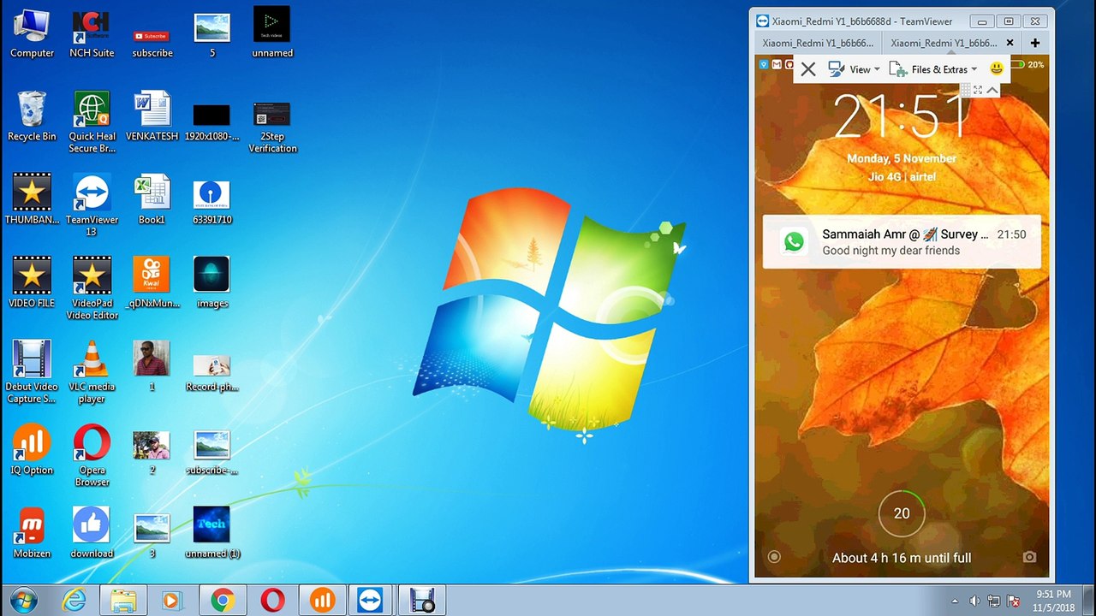Select the THUMBAN... star file icon
The width and height of the screenshot is (1096, 616).
[x=32, y=199]
